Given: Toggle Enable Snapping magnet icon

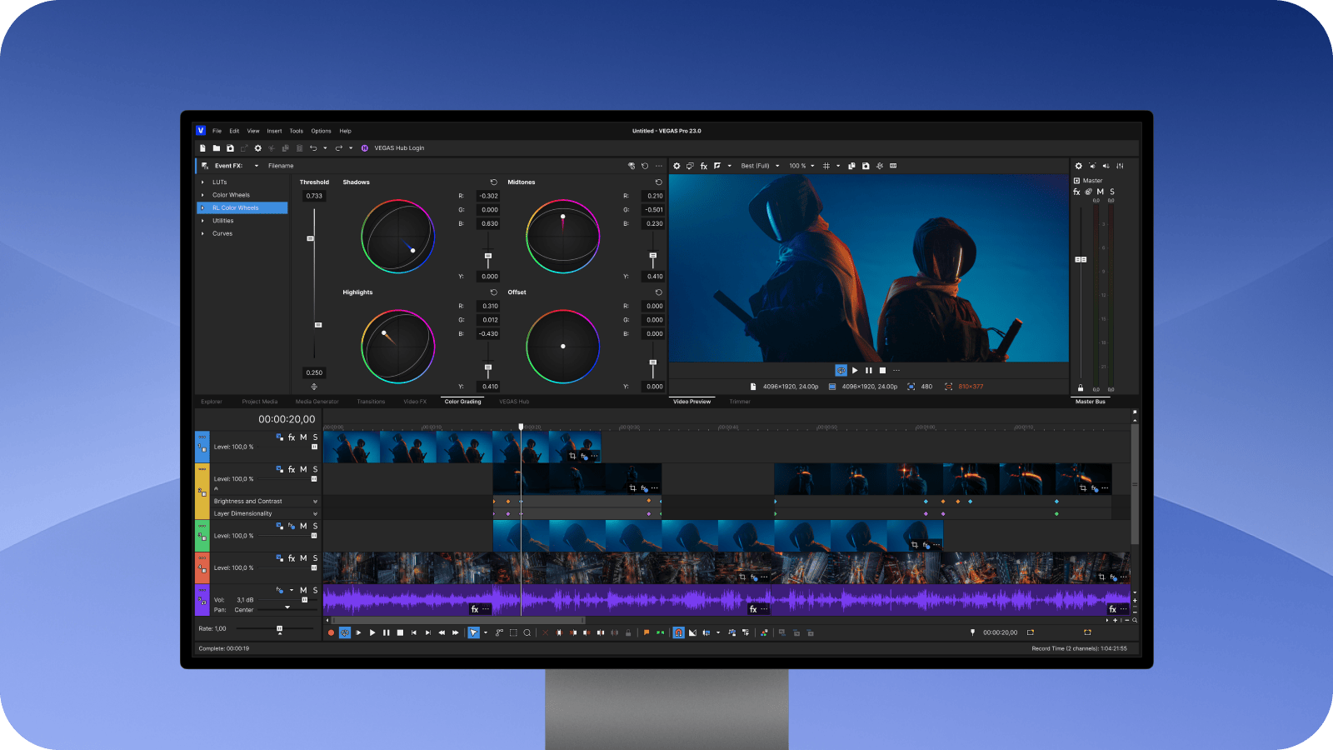Looking at the screenshot, I should (678, 632).
